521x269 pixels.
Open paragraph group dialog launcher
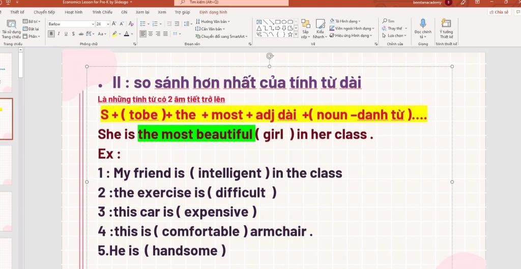[249, 44]
